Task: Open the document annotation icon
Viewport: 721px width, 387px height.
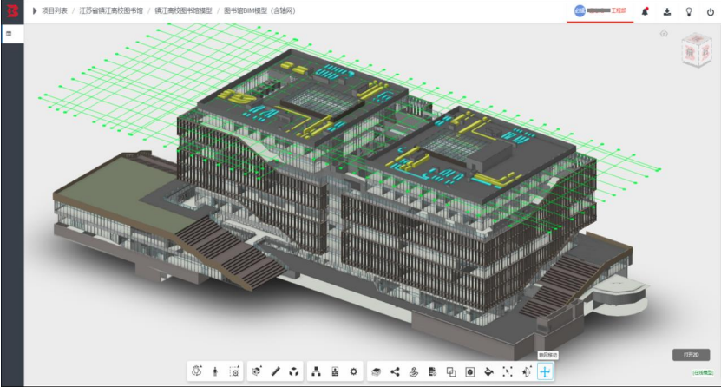Action: (x=432, y=371)
